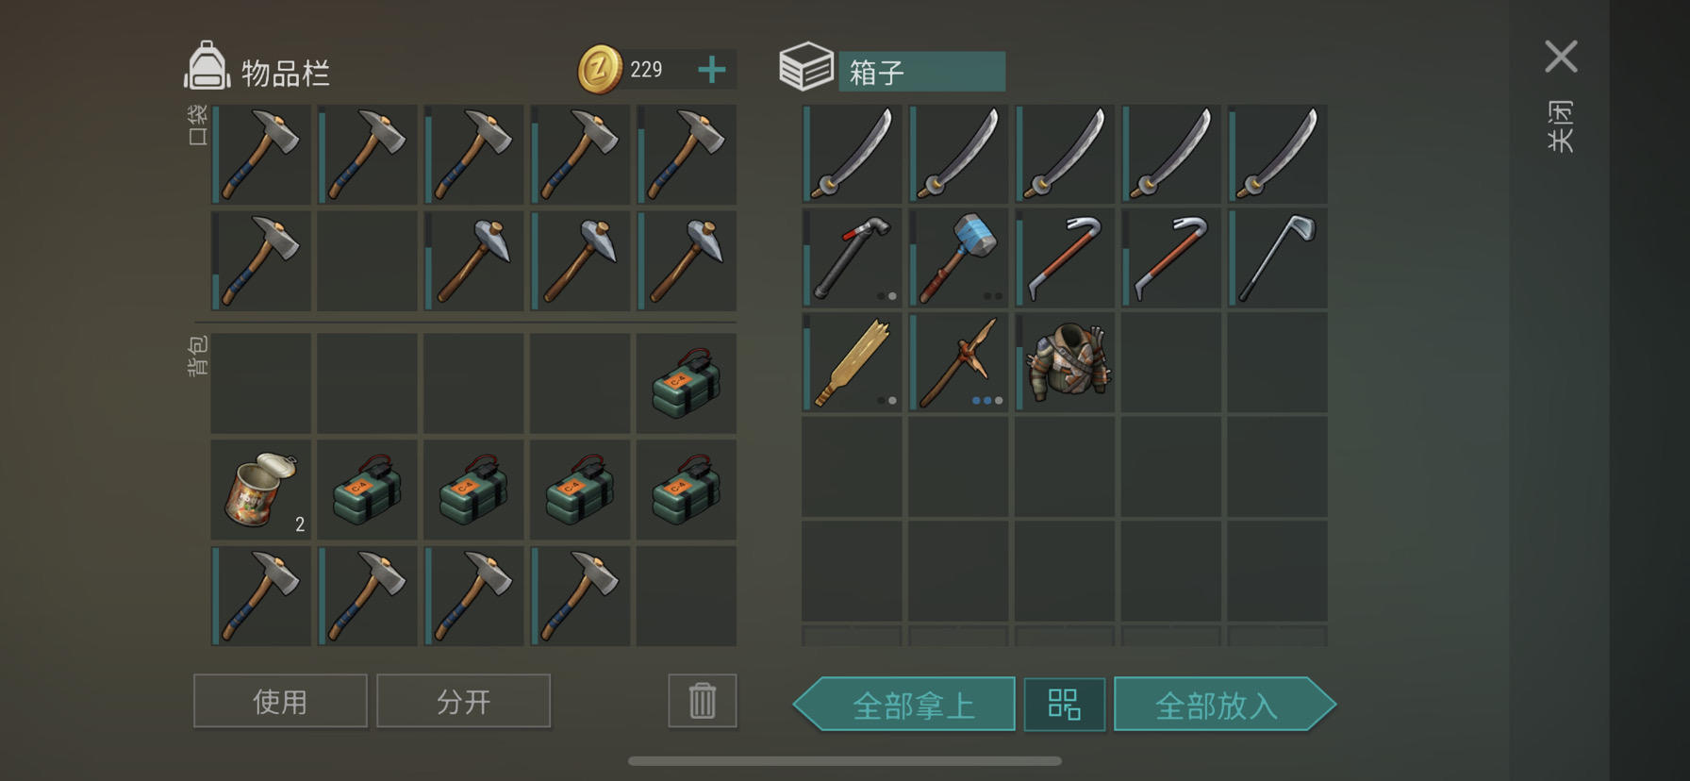
Task: Click the 分开 split button
Action: tap(463, 701)
